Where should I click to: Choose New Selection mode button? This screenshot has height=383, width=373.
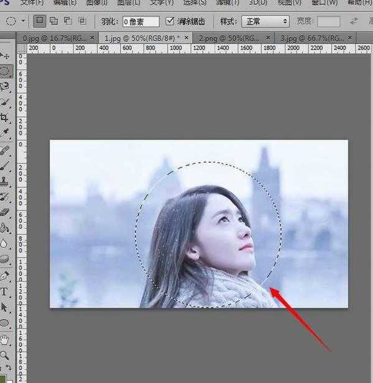[x=40, y=21]
